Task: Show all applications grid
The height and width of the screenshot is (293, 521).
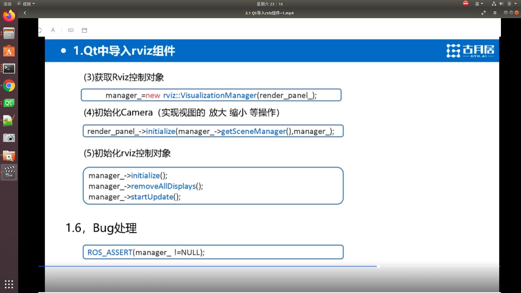Action: [x=9, y=284]
